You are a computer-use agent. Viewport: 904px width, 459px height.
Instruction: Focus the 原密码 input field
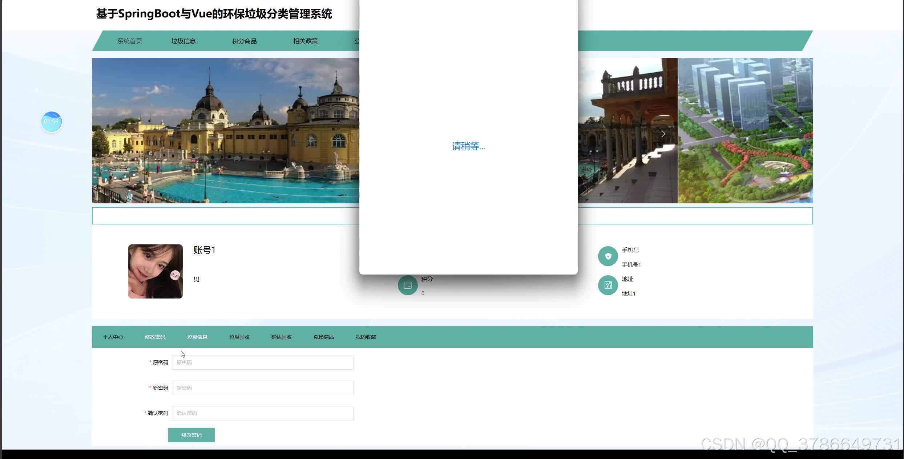262,362
